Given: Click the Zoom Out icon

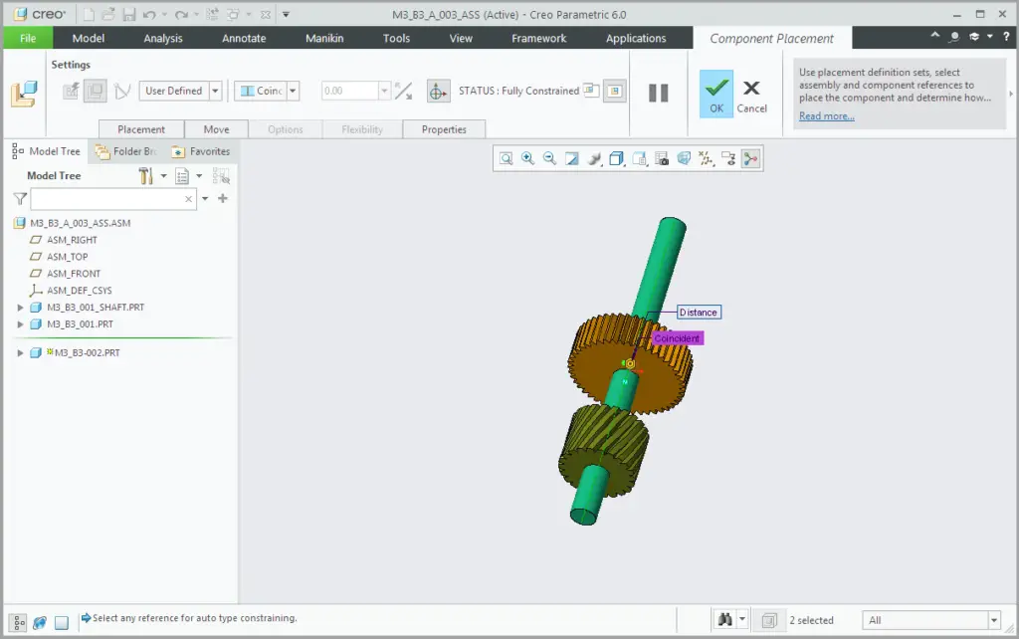Looking at the screenshot, I should 549,158.
